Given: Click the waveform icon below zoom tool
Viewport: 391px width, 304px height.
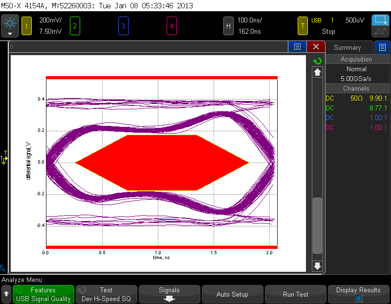Looking at the screenshot, I should tap(380, 32).
